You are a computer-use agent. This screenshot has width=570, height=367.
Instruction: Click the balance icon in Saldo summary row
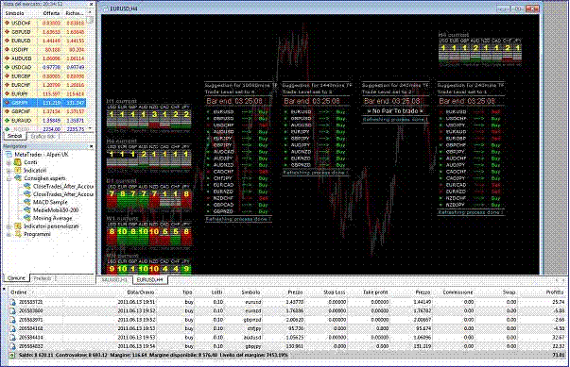12,355
